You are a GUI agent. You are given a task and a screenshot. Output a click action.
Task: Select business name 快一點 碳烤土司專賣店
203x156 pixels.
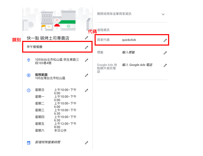tap(48, 38)
